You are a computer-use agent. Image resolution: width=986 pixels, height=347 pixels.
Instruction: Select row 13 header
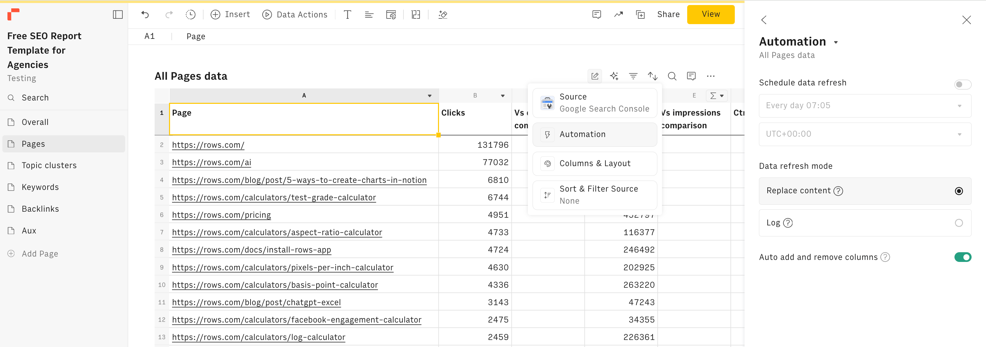point(162,337)
